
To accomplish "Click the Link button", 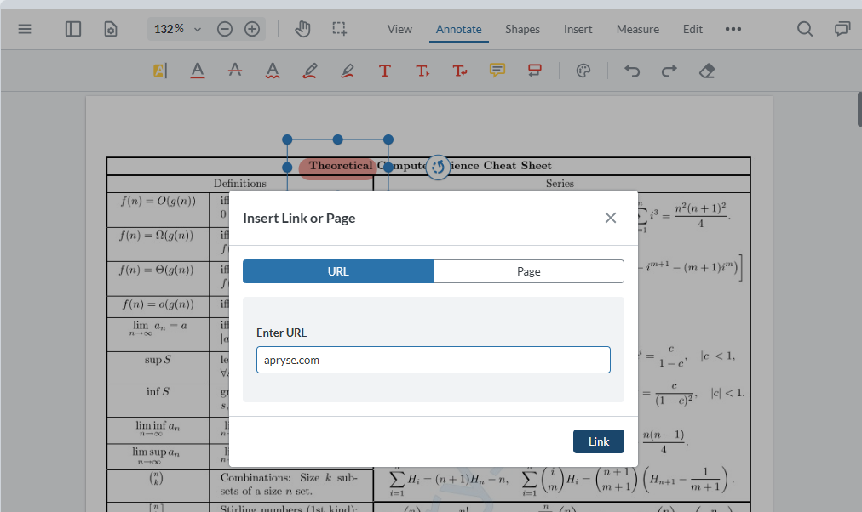I will (598, 441).
